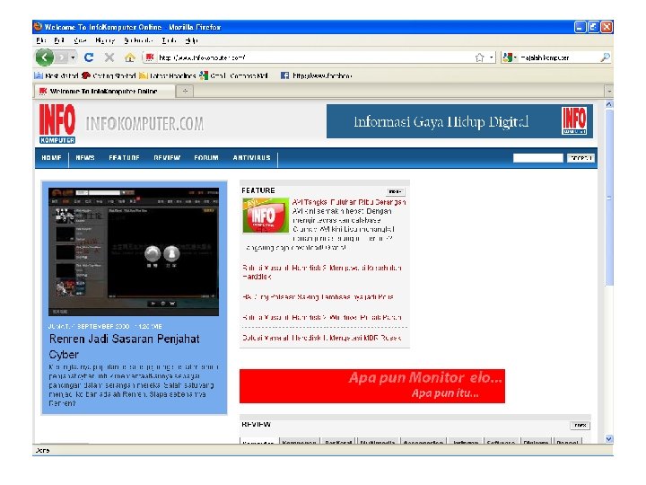Click the search box containing majalah komputer

click(x=559, y=57)
